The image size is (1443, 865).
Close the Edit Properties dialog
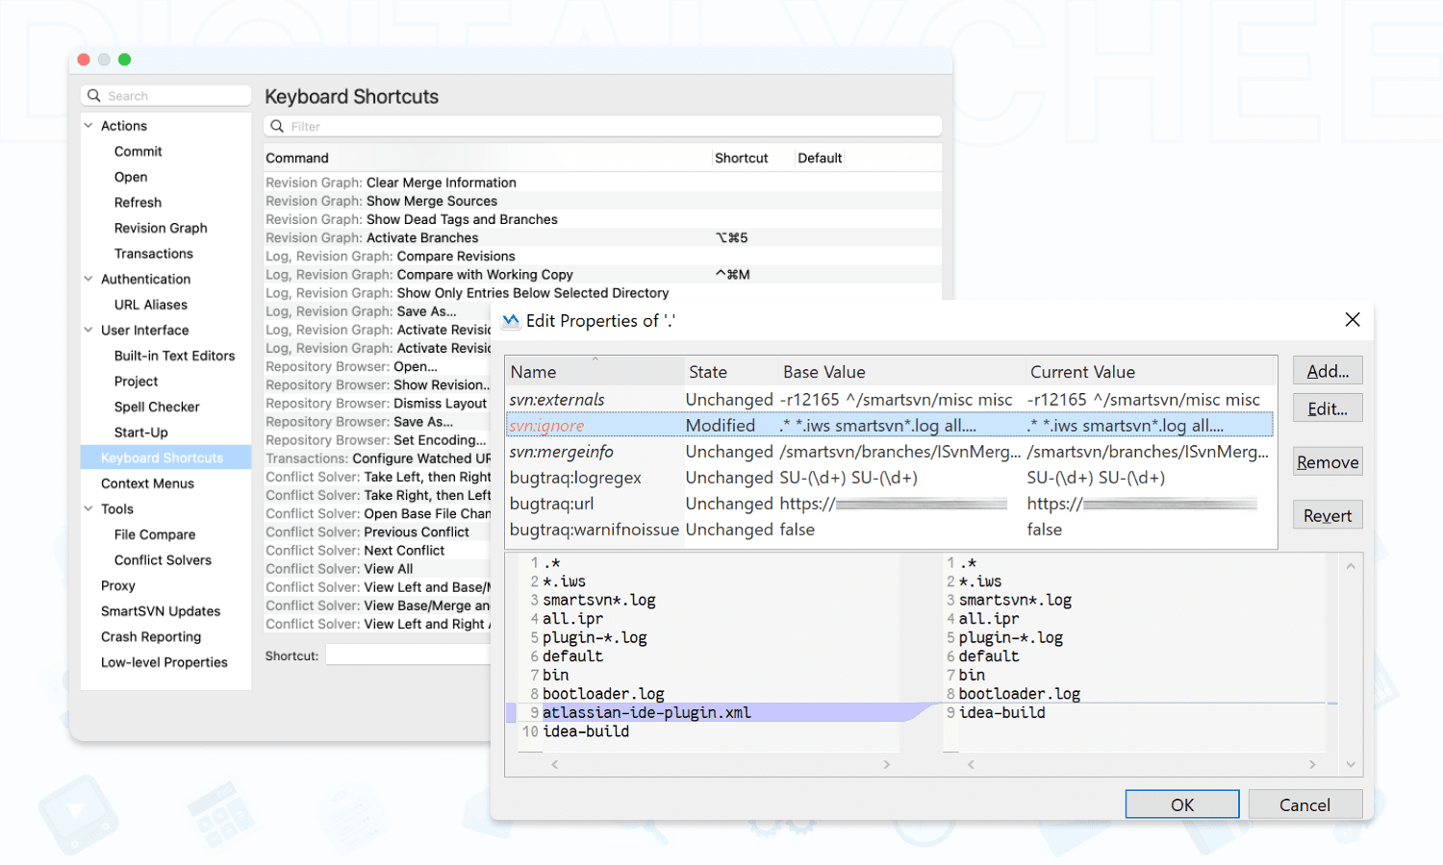tap(1352, 320)
